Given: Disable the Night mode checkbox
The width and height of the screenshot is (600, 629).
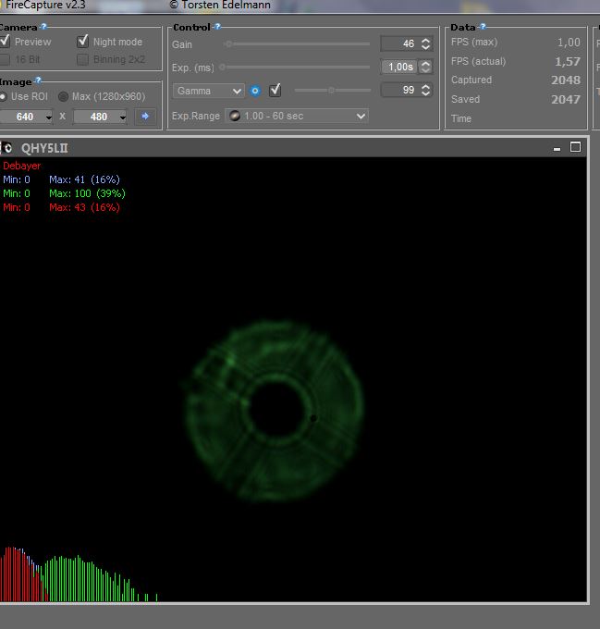Looking at the screenshot, I should pos(83,42).
